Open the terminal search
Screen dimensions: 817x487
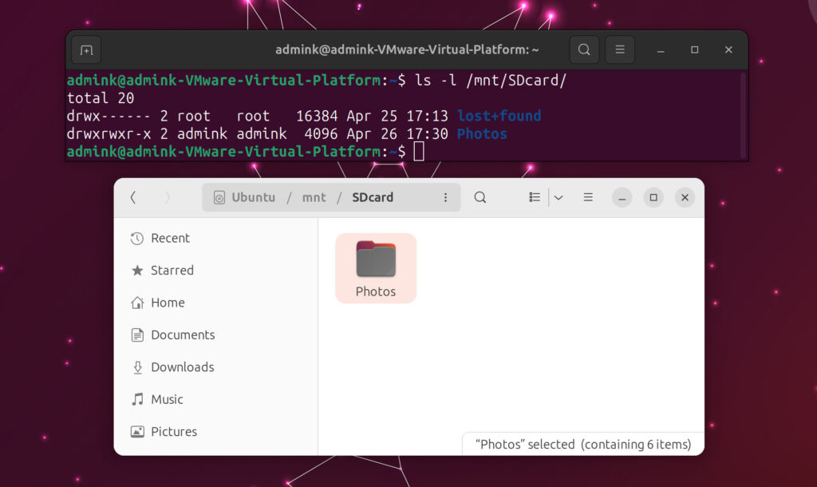(x=583, y=49)
